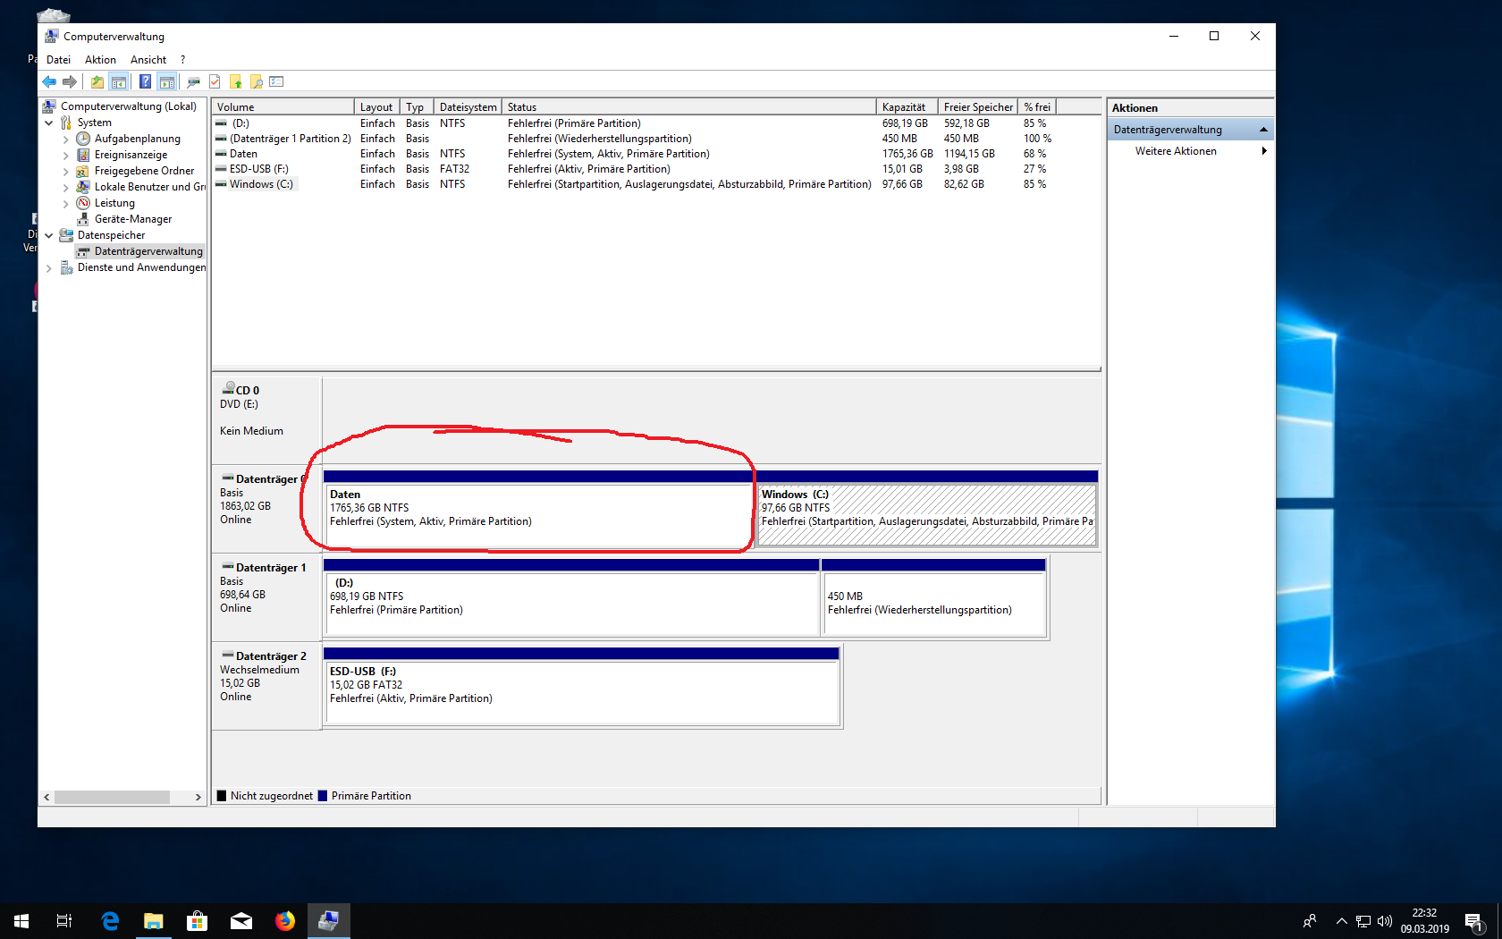The width and height of the screenshot is (1502, 939).
Task: Select the Daten 1765,36 GB partition block
Action: 539,509
